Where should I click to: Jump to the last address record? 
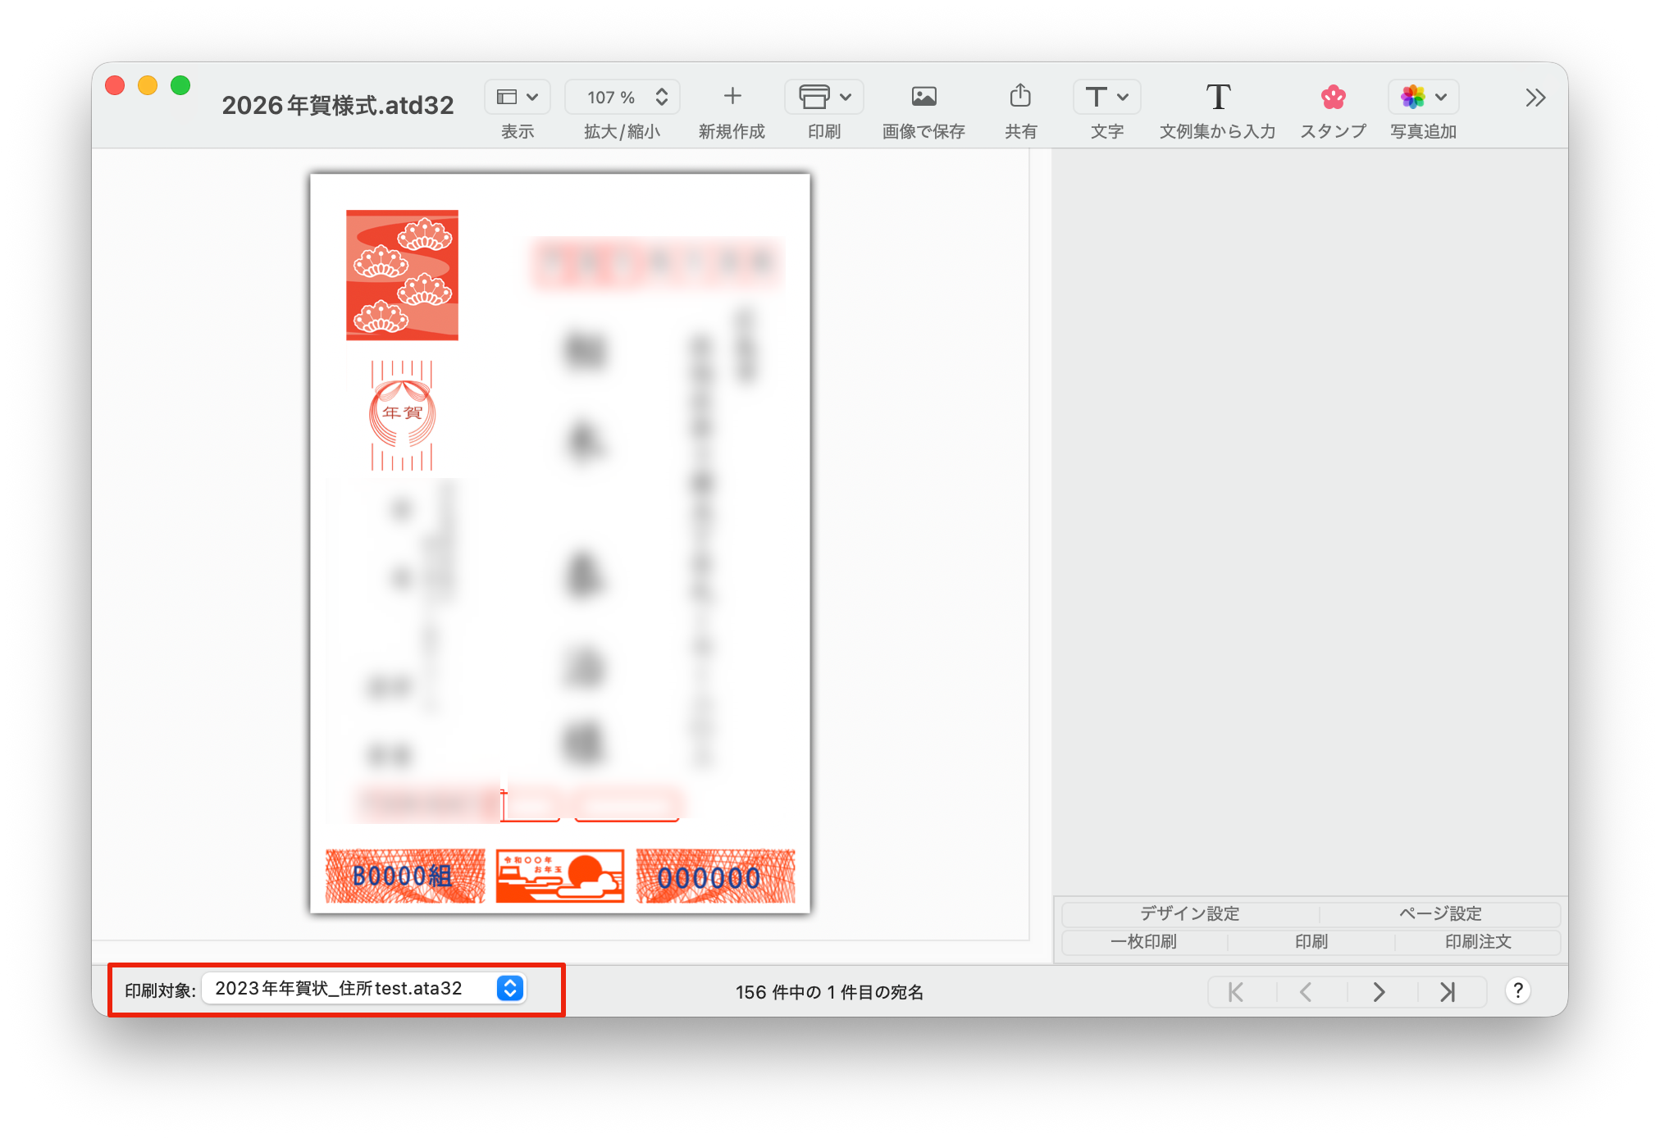coord(1448,992)
